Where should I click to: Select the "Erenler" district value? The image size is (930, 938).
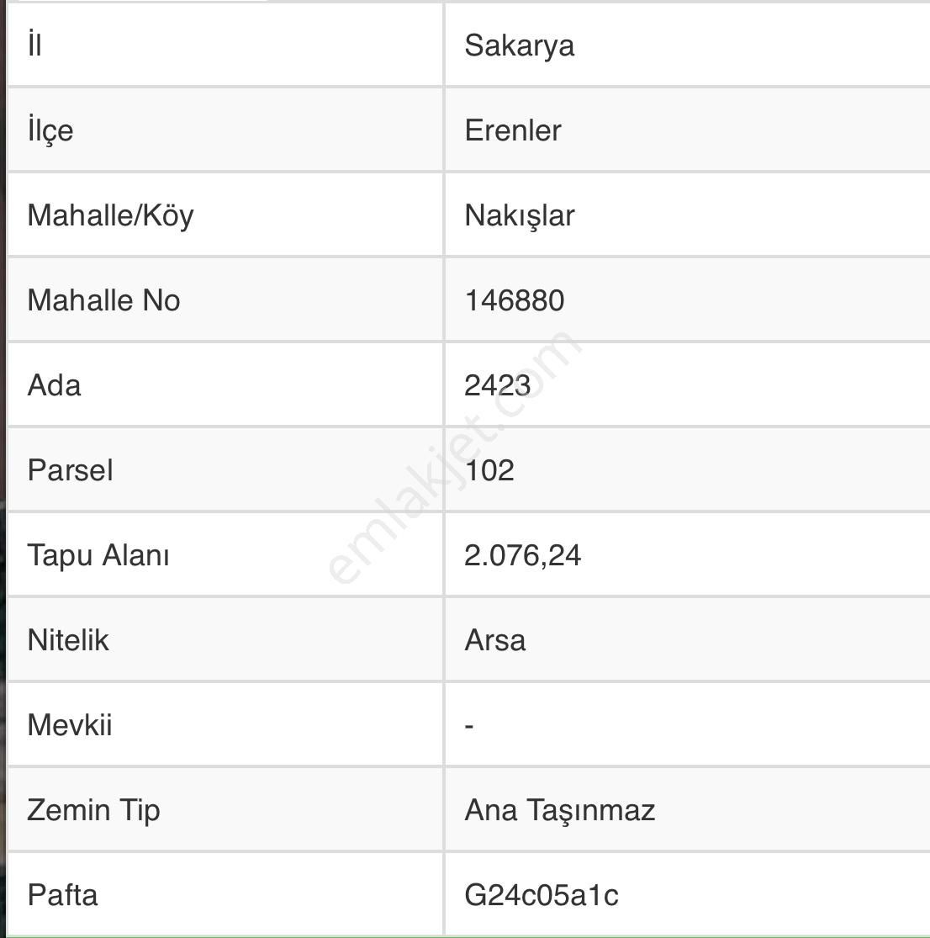(512, 130)
